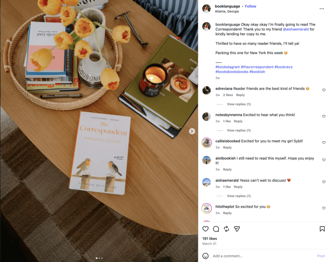
Task: Like the post with heart icon
Action: pos(206,229)
